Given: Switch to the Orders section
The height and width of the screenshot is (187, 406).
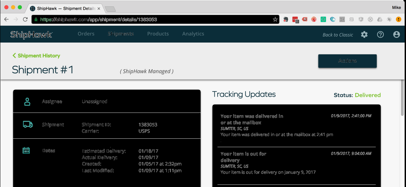Looking at the screenshot, I should pos(86,34).
